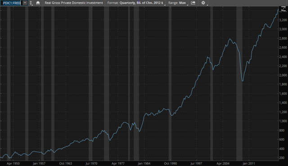This screenshot has width=288, height=166.
Task: Click the Real Gross Private Domestic Investment title
Action: pyautogui.click(x=74, y=3)
